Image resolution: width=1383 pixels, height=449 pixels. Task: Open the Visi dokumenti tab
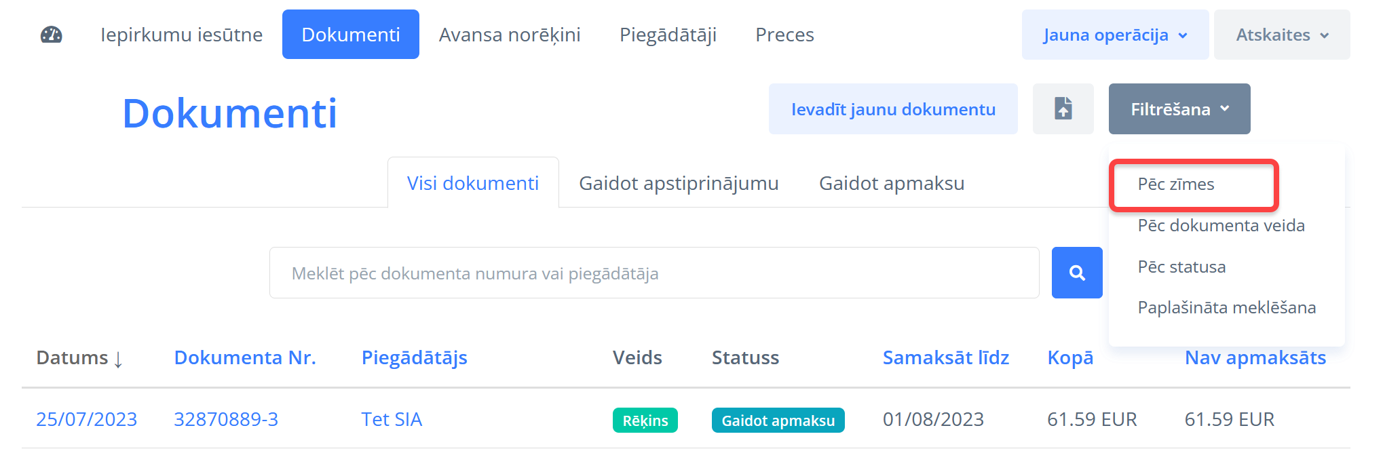(472, 183)
